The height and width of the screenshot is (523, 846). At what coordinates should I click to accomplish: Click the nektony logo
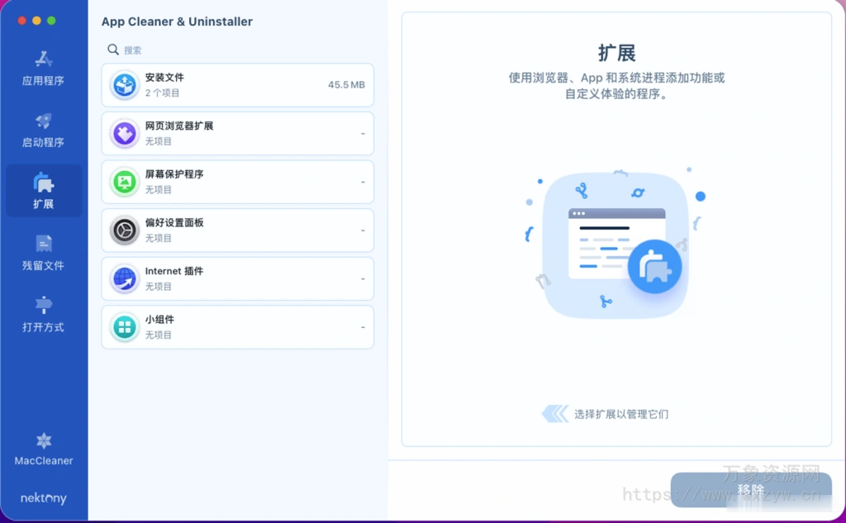[x=44, y=498]
